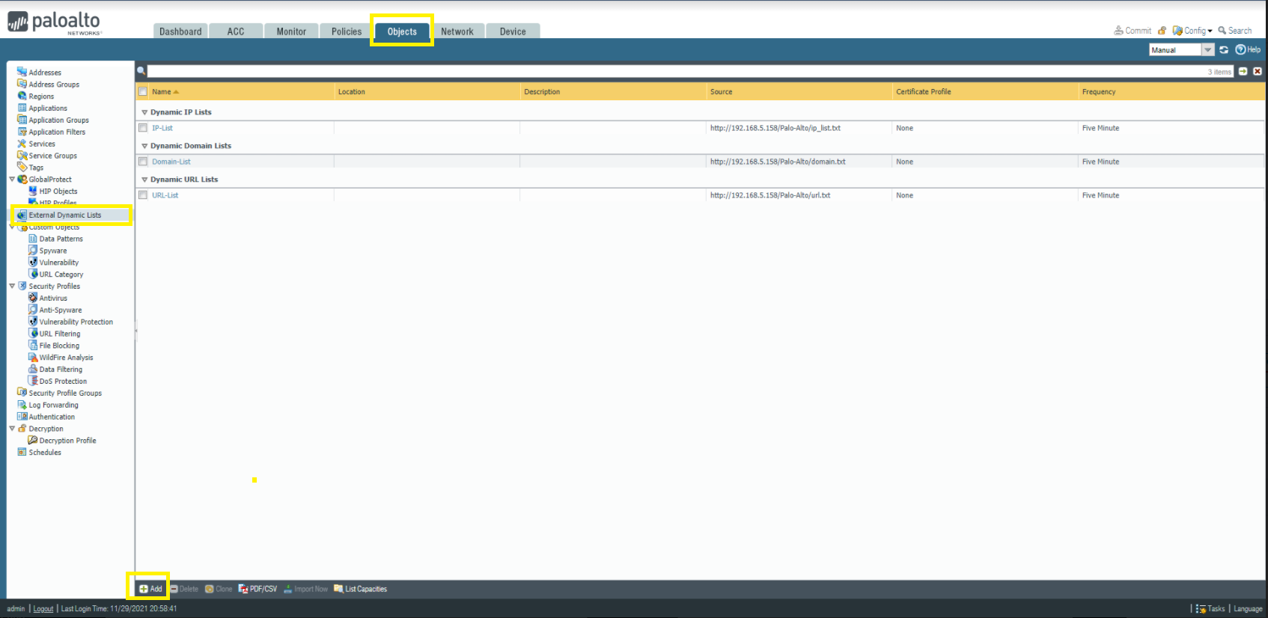This screenshot has height=618, width=1268.
Task: Open List Capacities
Action: [x=360, y=590]
